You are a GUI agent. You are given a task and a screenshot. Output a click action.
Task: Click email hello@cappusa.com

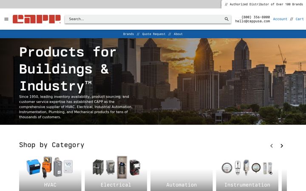click(x=252, y=21)
